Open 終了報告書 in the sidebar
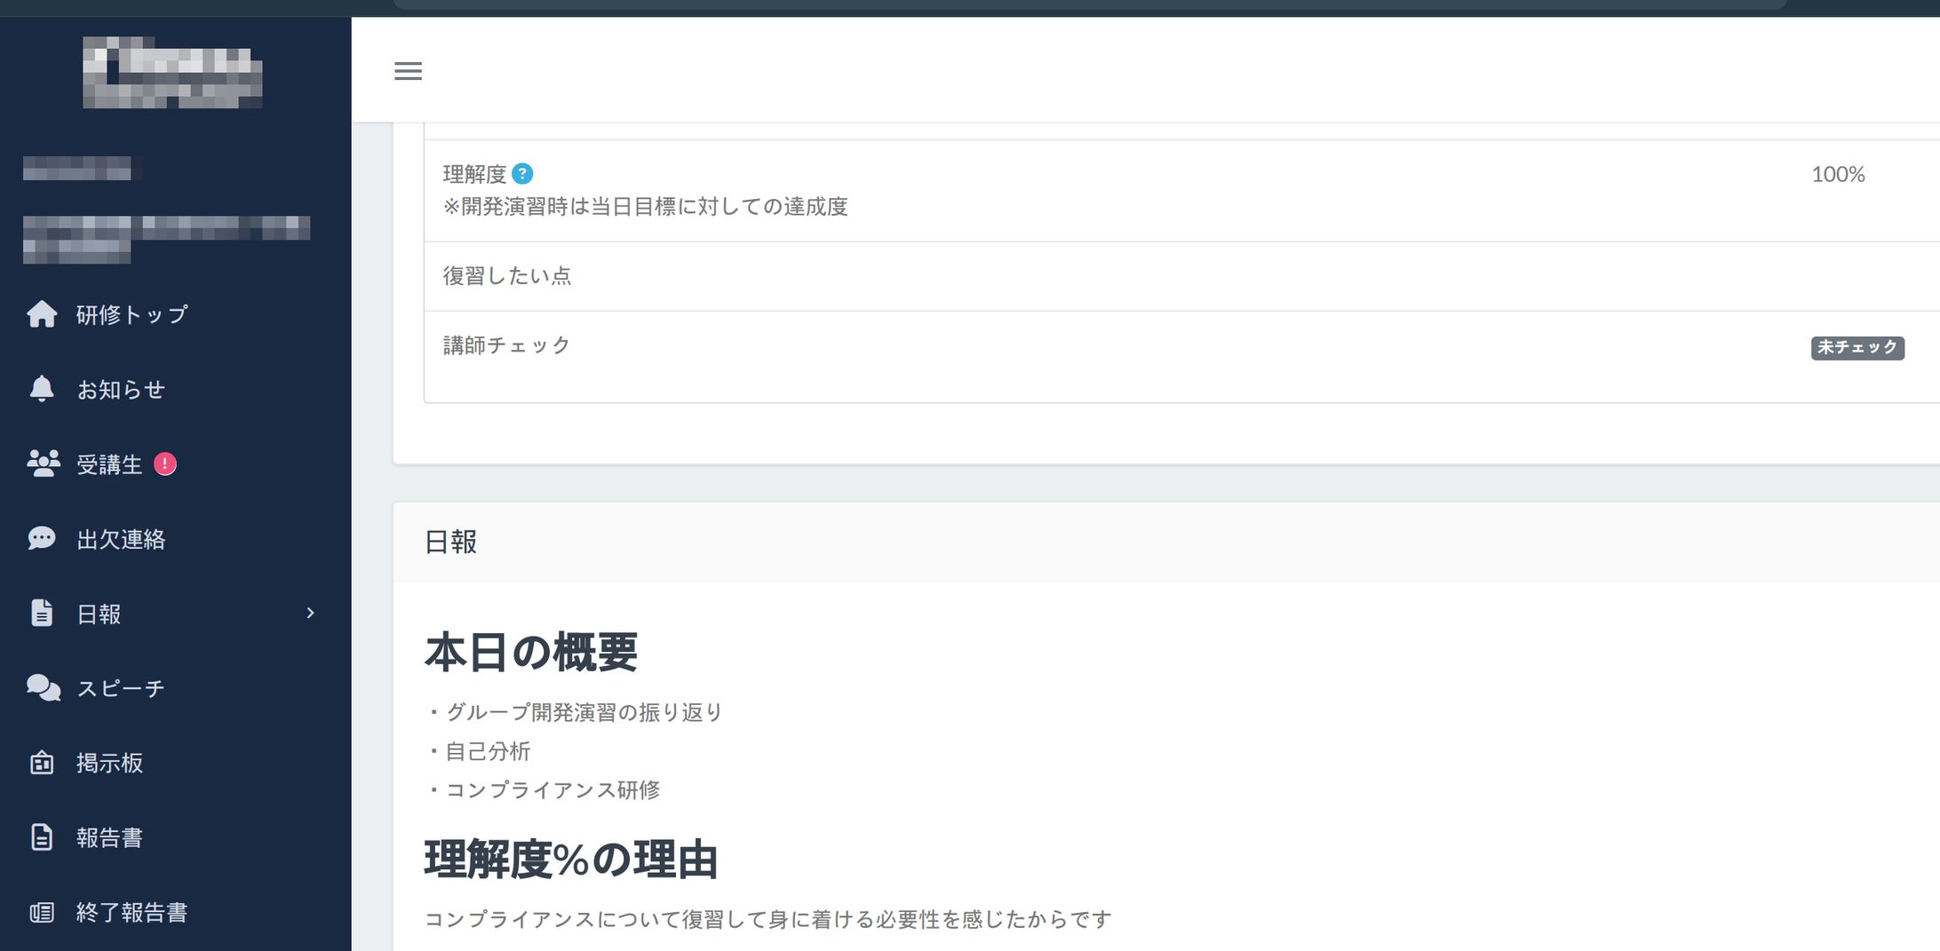Viewport: 1940px width, 951px height. 132,912
